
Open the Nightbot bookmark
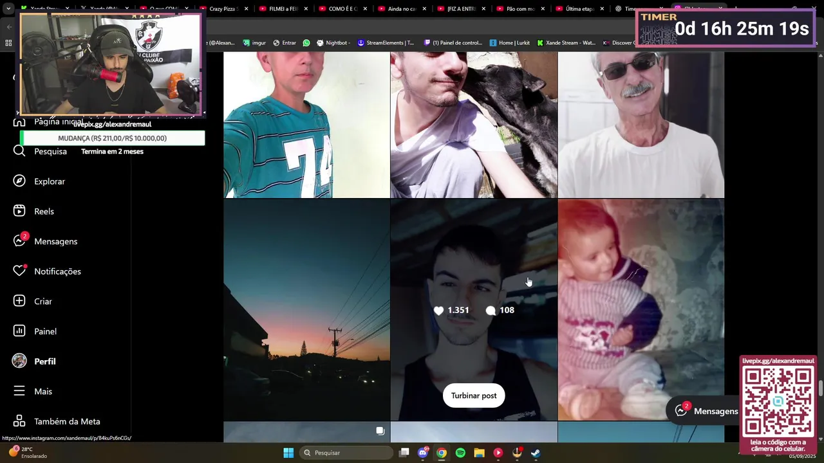click(x=333, y=43)
